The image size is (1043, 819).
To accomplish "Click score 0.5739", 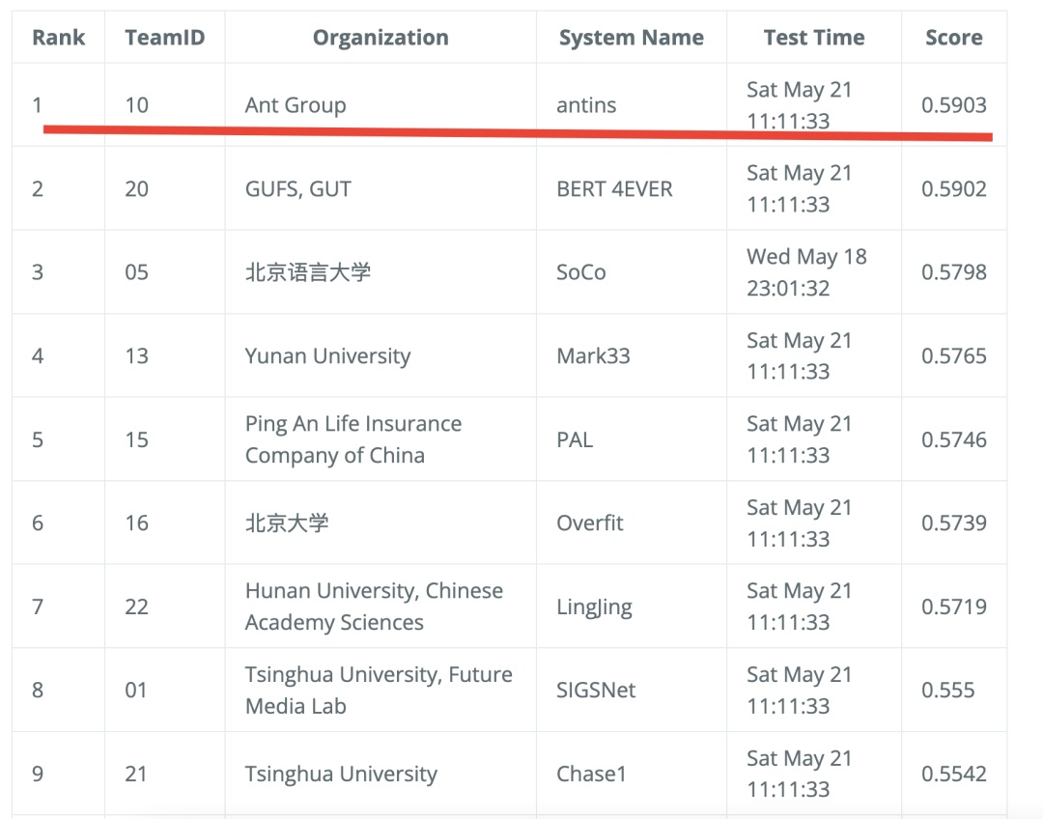I will tap(954, 522).
